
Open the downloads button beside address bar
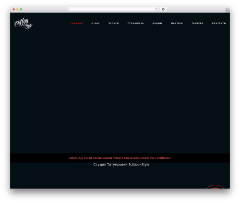[163, 9]
